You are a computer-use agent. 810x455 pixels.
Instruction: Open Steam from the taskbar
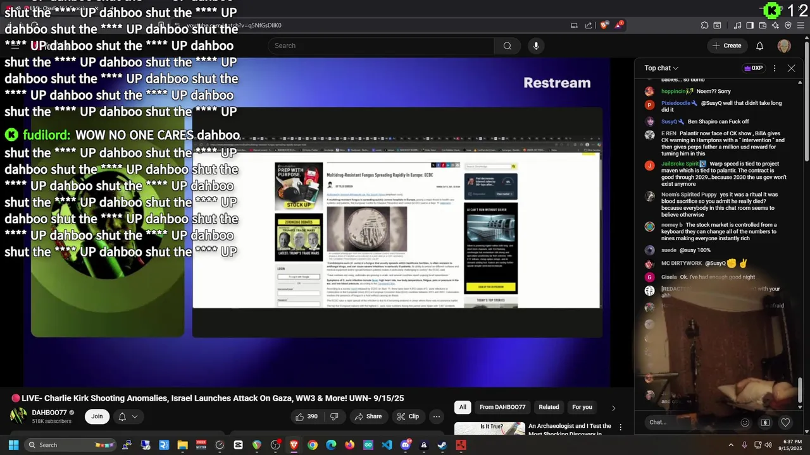pos(442,445)
